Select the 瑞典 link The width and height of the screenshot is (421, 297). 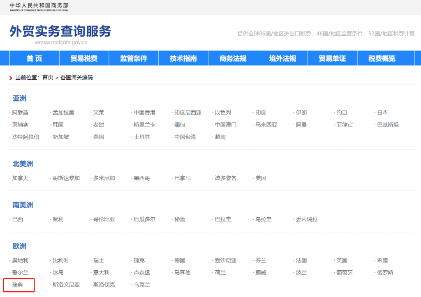point(17,285)
